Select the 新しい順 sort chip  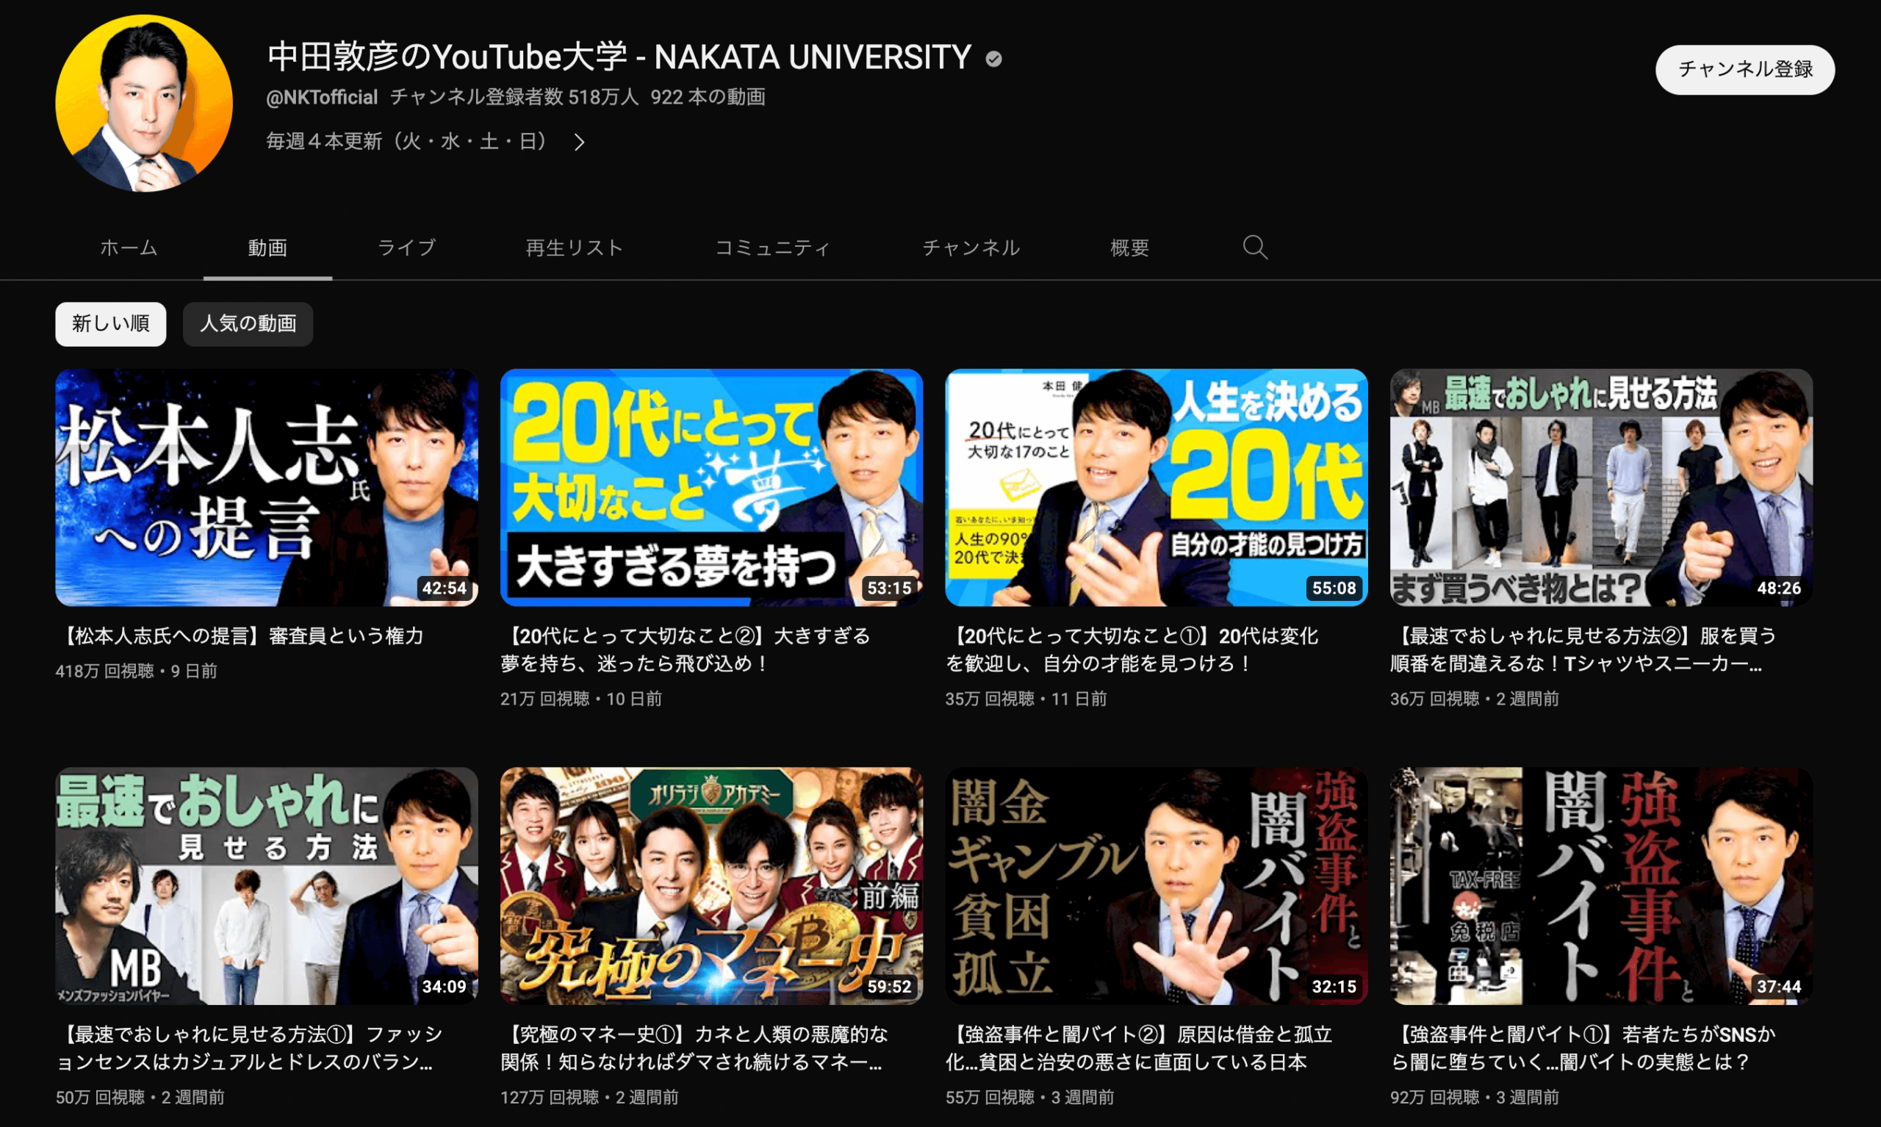click(111, 324)
